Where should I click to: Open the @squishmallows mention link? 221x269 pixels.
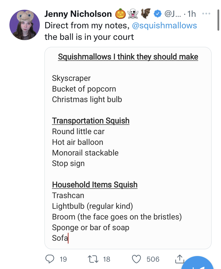164,26
